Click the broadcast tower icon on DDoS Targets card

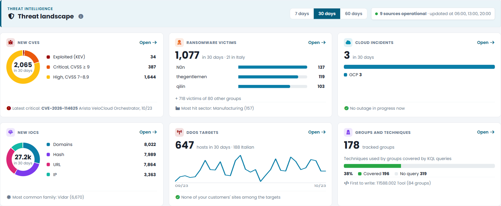(179, 132)
